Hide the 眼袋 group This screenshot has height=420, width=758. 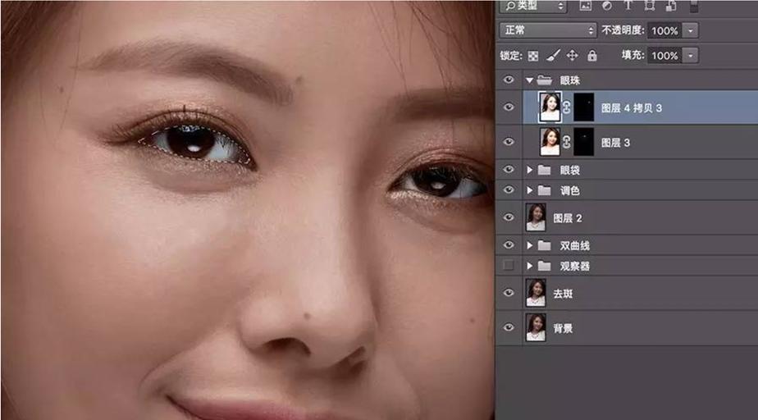tap(509, 169)
